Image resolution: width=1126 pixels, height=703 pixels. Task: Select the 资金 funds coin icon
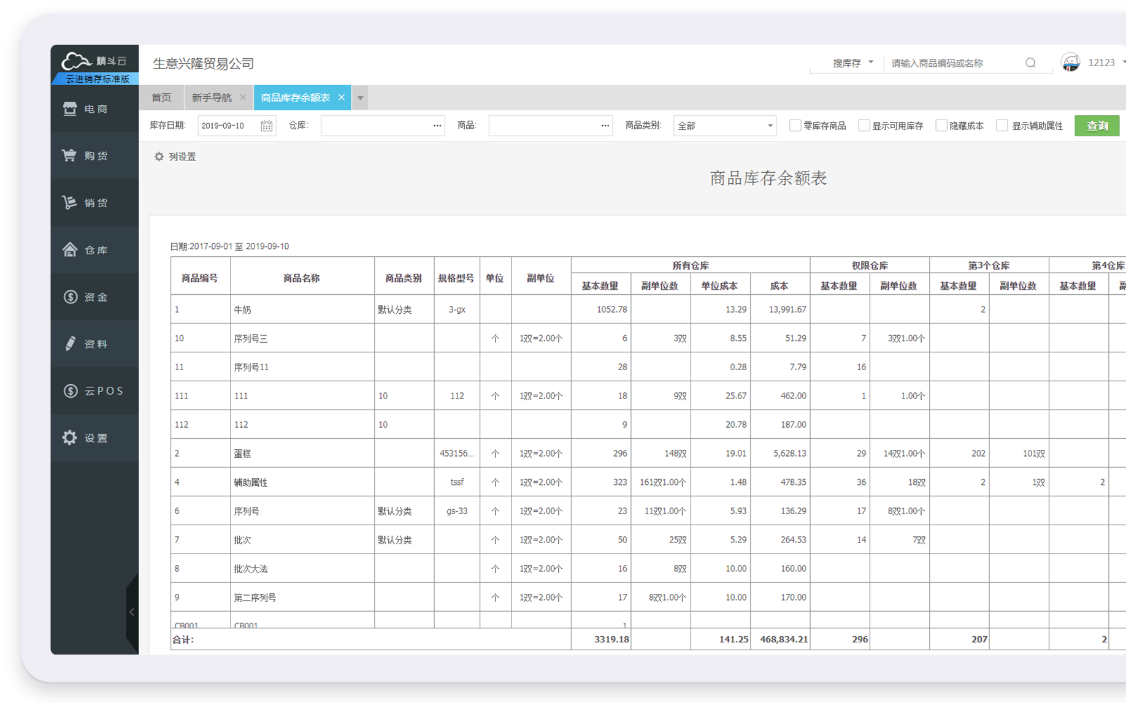pyautogui.click(x=70, y=297)
